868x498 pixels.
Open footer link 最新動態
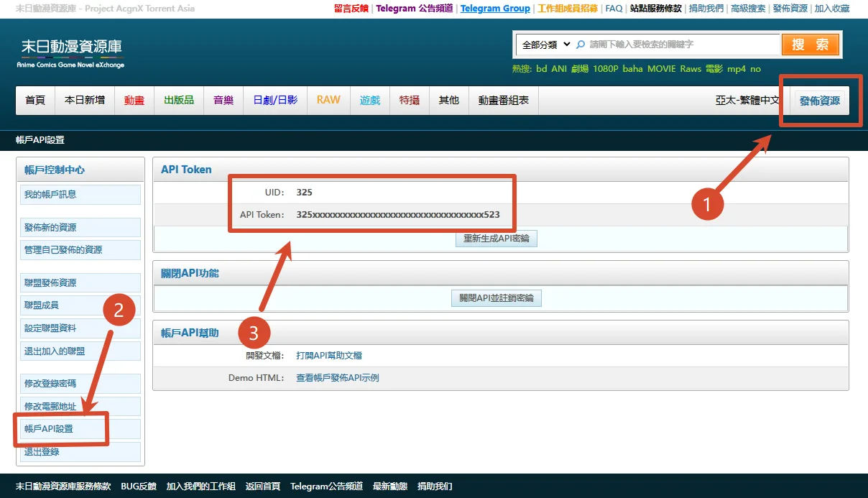[x=390, y=487]
